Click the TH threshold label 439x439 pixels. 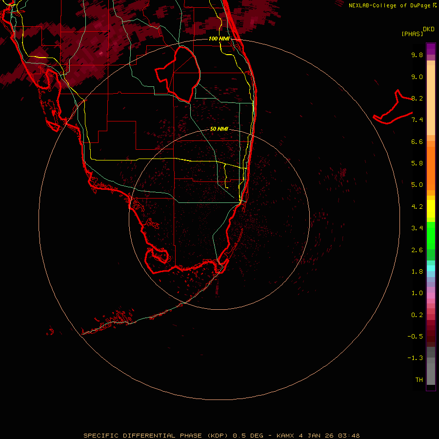click(419, 380)
